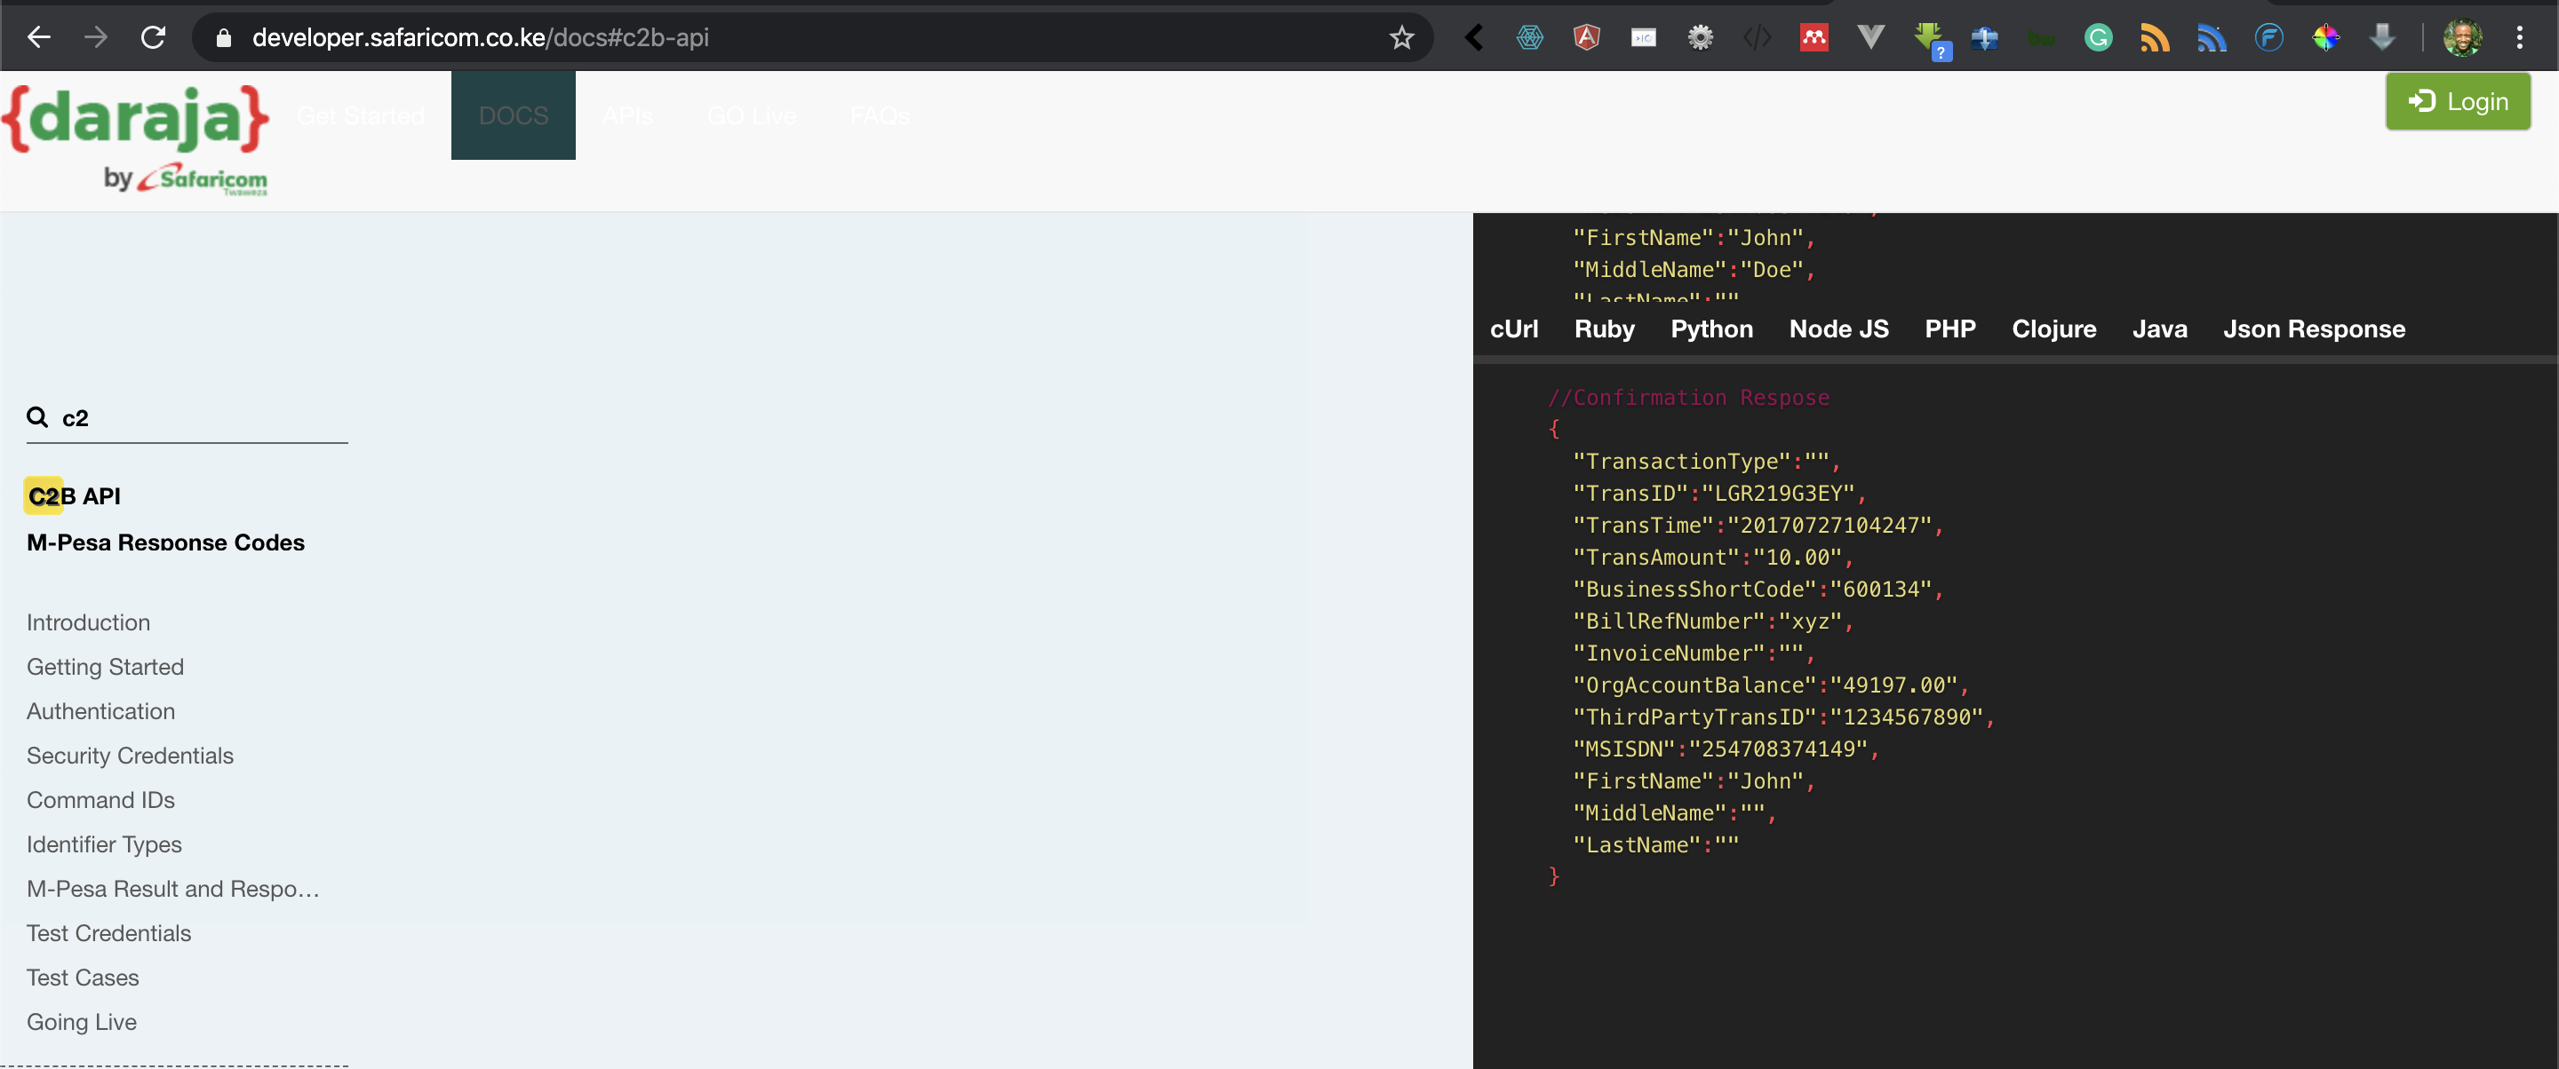Open the green download-arrow extension with question badge

(1931, 40)
